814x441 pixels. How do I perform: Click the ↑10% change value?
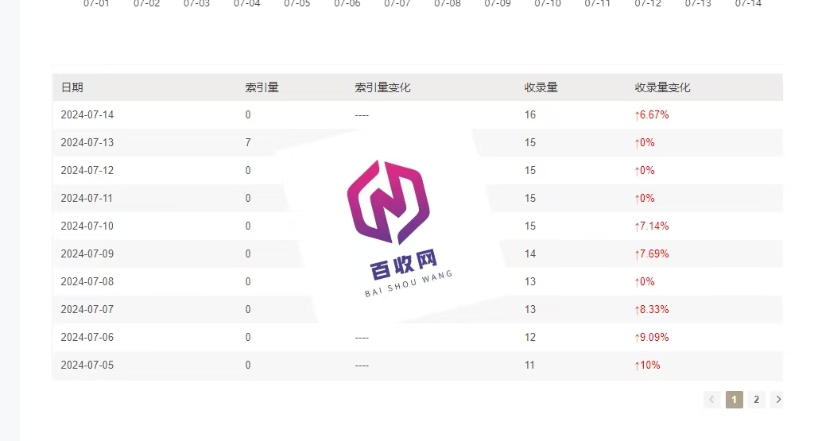click(x=647, y=366)
